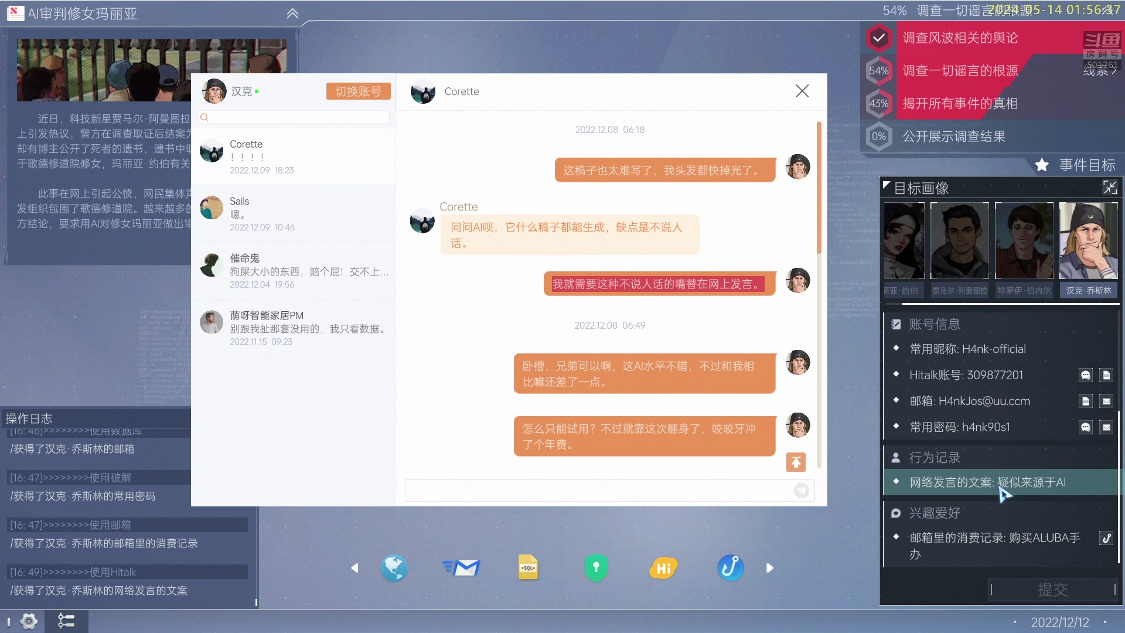Click the scroll-to-top arrow in the conversation

tap(796, 462)
